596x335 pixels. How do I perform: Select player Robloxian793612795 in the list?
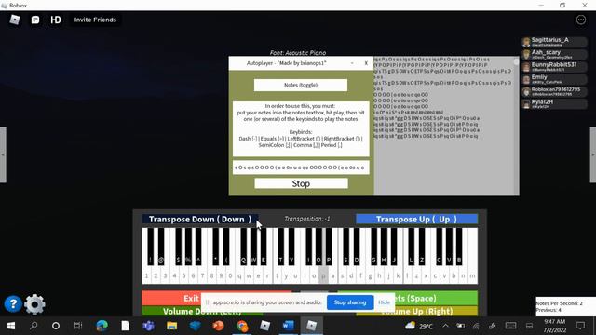pyautogui.click(x=554, y=91)
